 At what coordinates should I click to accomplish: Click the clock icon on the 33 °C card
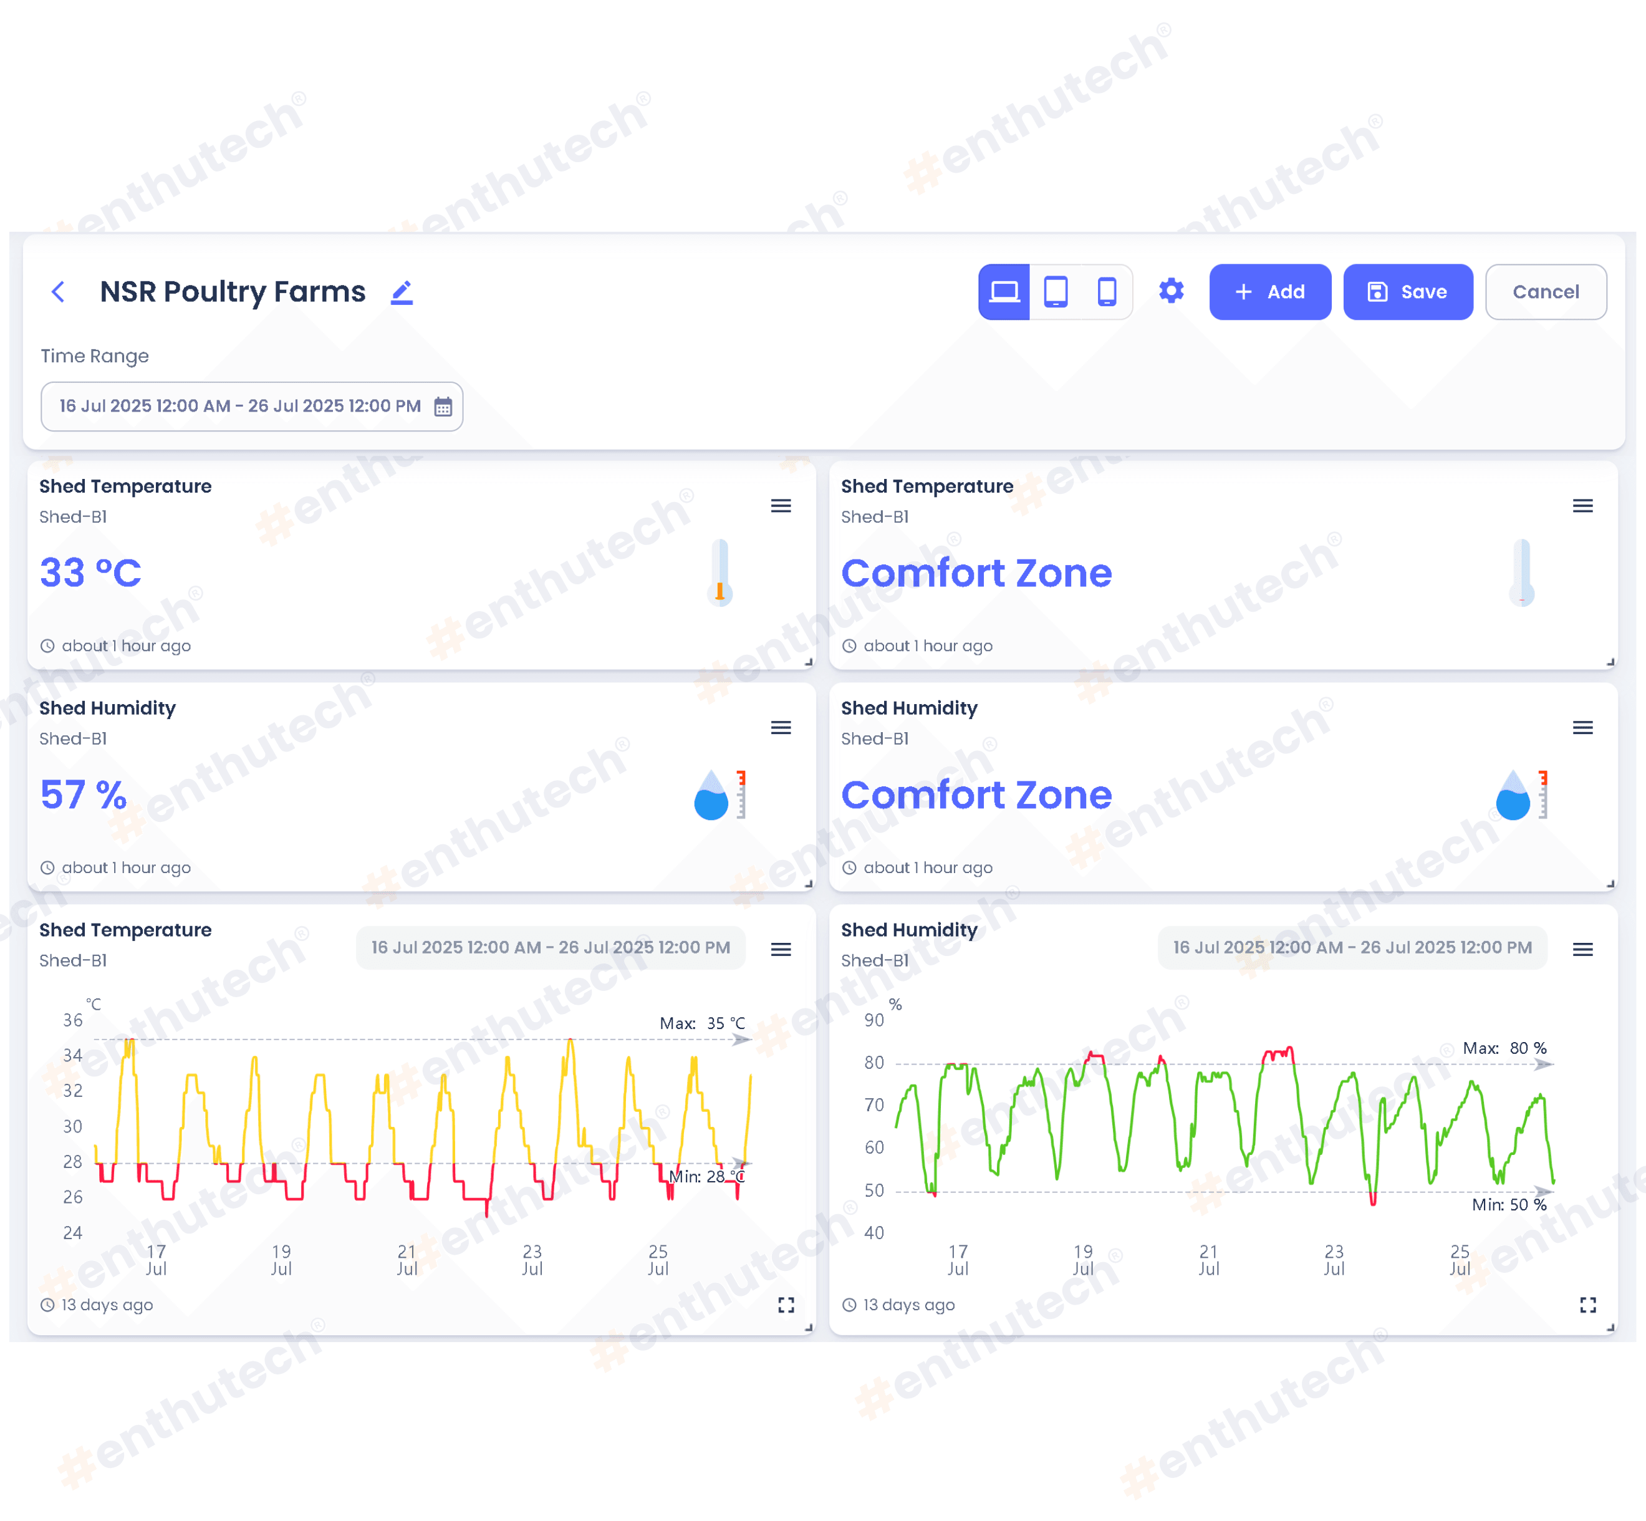(48, 646)
